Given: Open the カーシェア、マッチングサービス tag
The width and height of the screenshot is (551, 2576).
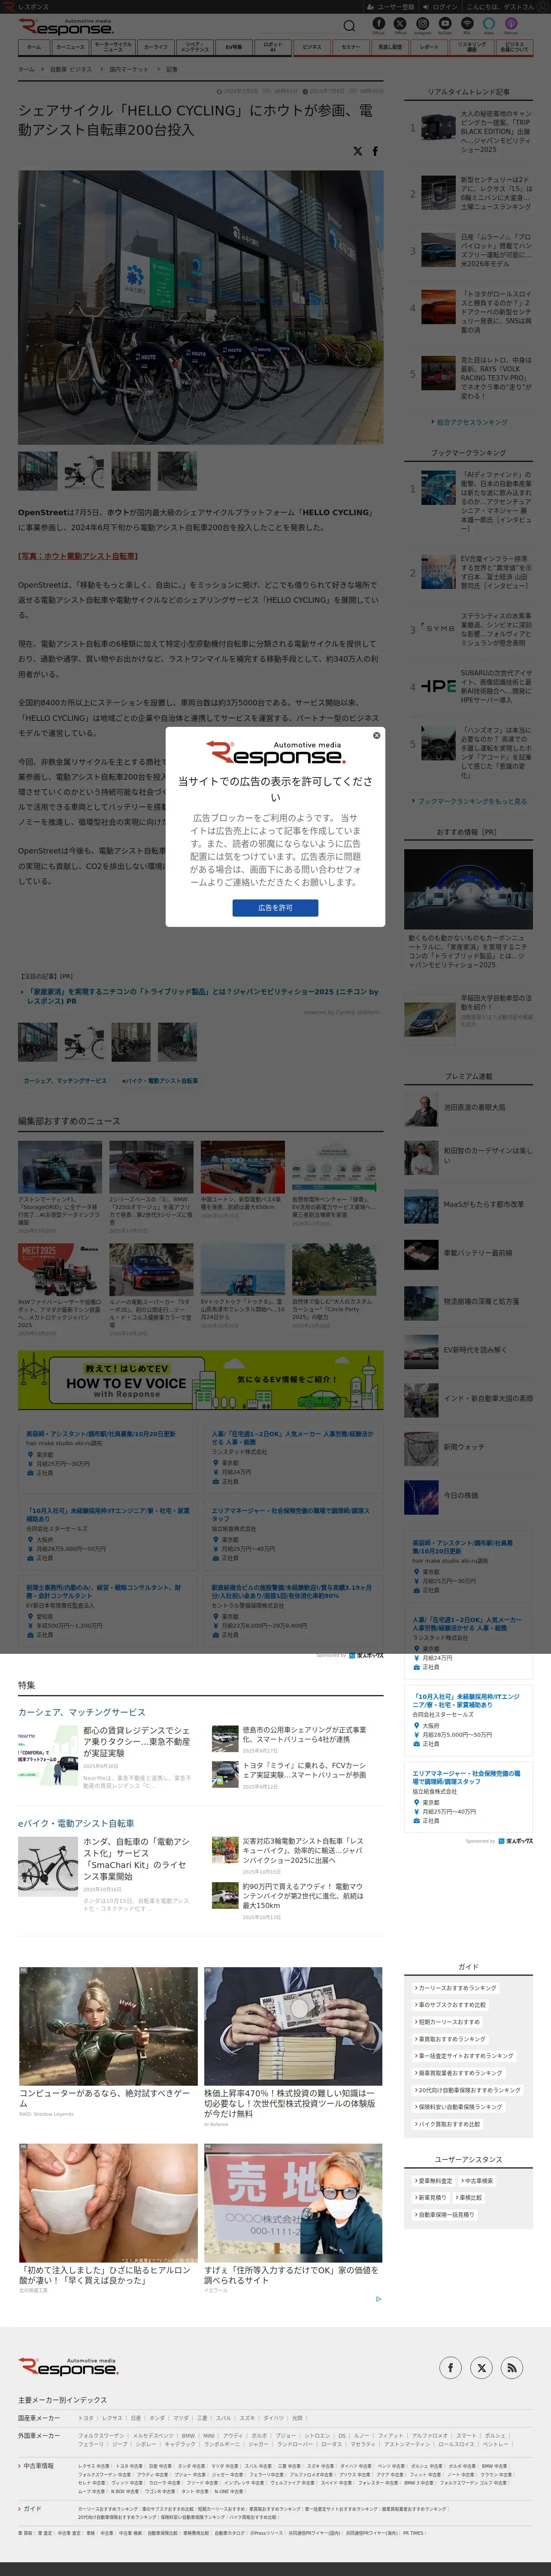Looking at the screenshot, I should click(x=65, y=1080).
